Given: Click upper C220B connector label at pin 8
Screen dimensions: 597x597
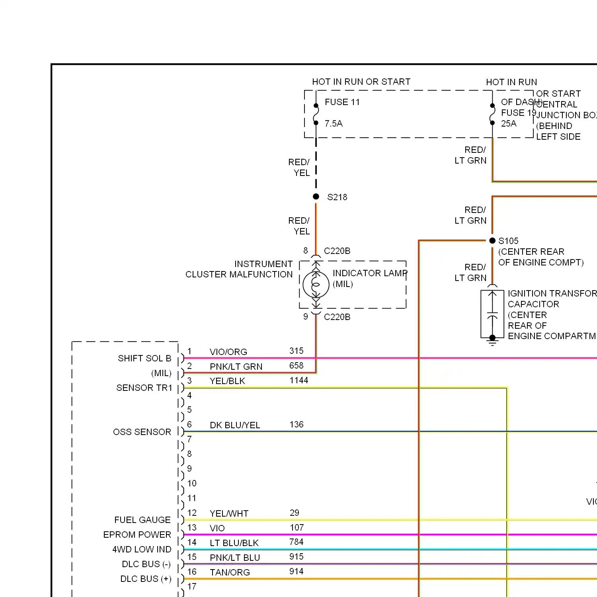Looking at the screenshot, I should pyautogui.click(x=337, y=251).
